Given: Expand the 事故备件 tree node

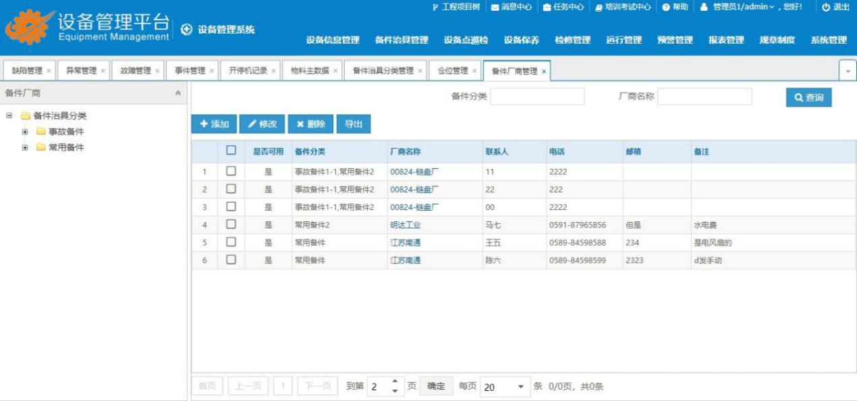Looking at the screenshot, I should [25, 132].
